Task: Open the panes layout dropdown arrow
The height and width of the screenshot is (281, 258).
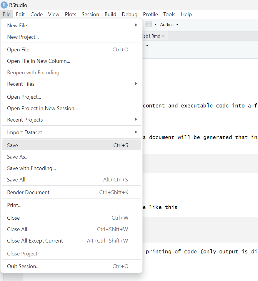Action: coord(156,25)
